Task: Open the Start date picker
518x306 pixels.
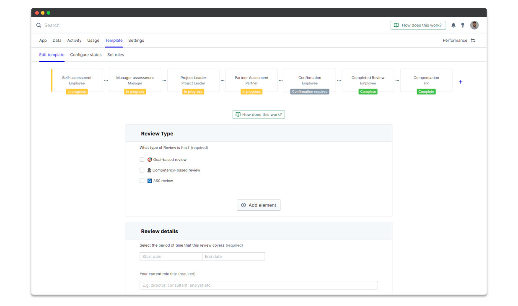Action: [171, 257]
